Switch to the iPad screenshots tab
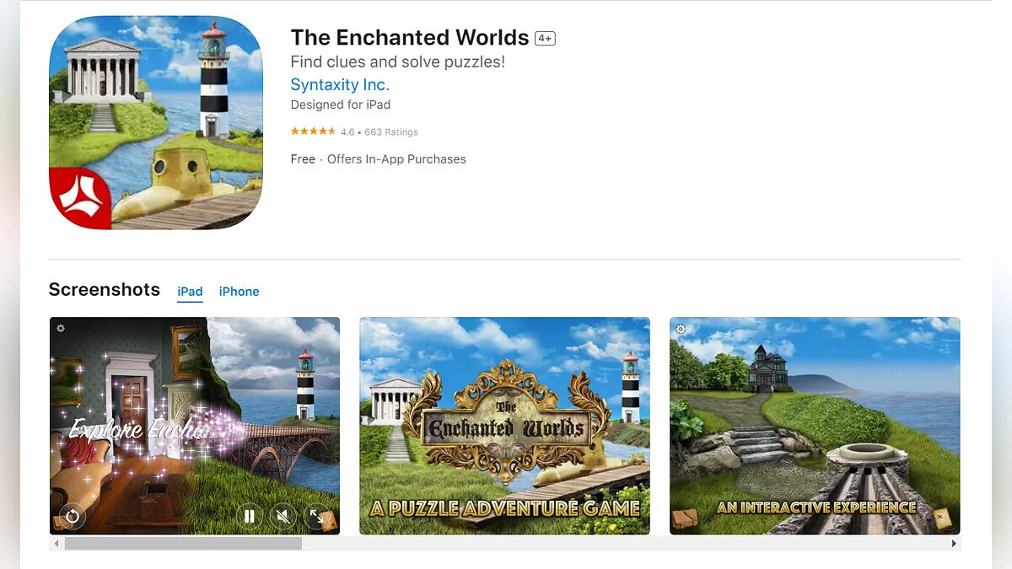 (x=190, y=292)
